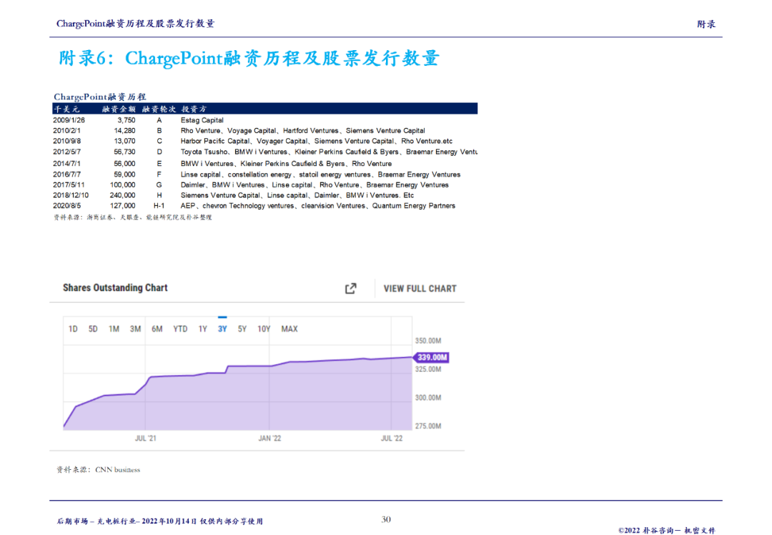The width and height of the screenshot is (772, 535).
Task: Click the JUL '21 axis label
Action: point(146,438)
